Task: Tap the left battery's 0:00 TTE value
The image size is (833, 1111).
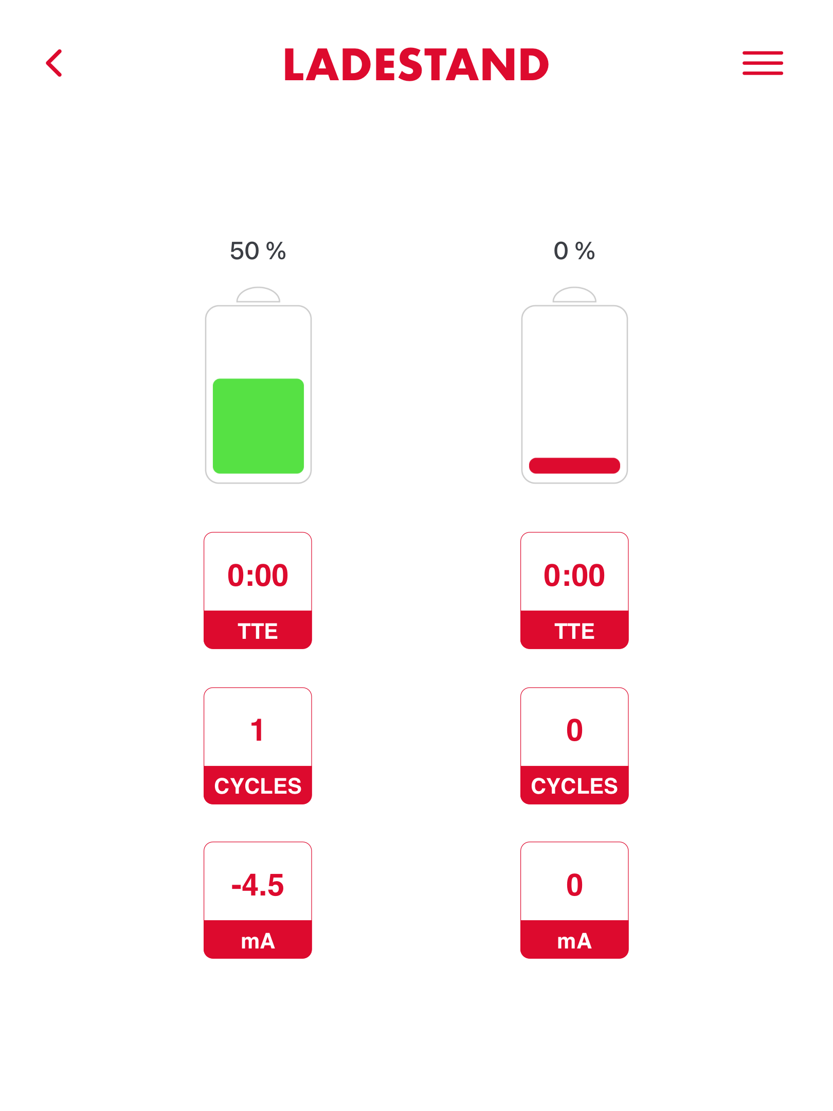Action: point(258,575)
